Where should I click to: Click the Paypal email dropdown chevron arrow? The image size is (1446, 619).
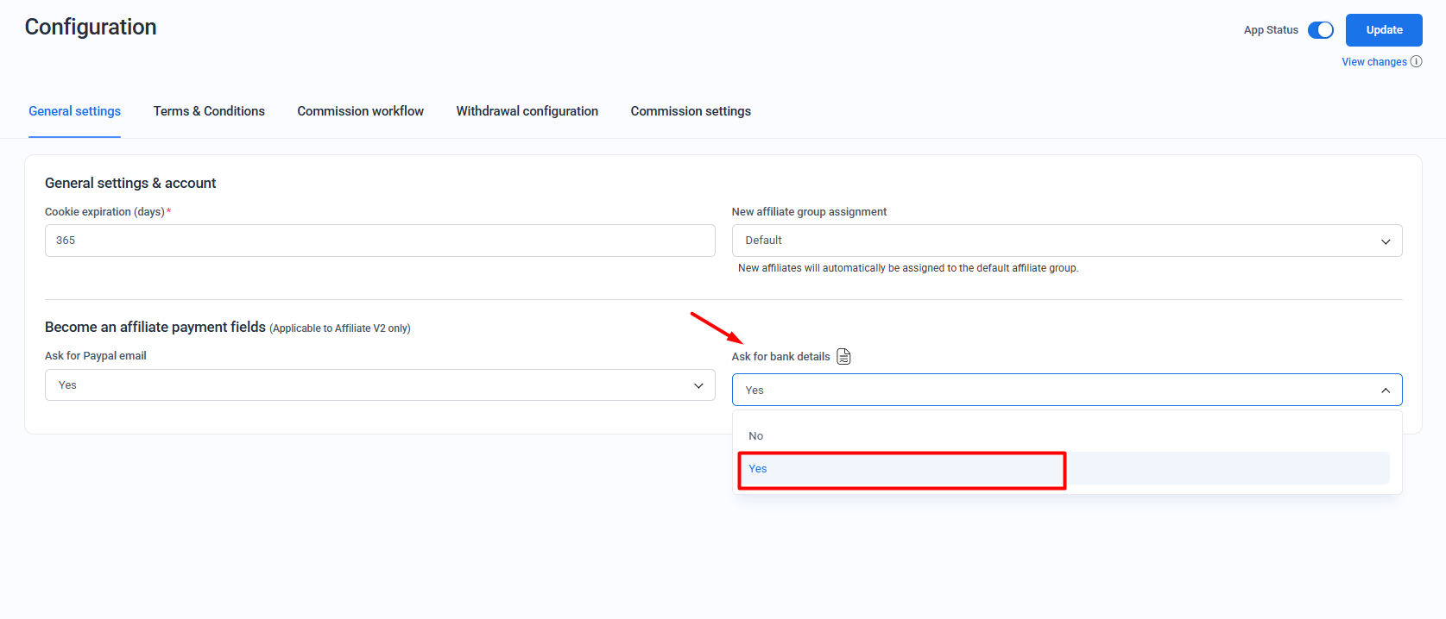pyautogui.click(x=698, y=385)
